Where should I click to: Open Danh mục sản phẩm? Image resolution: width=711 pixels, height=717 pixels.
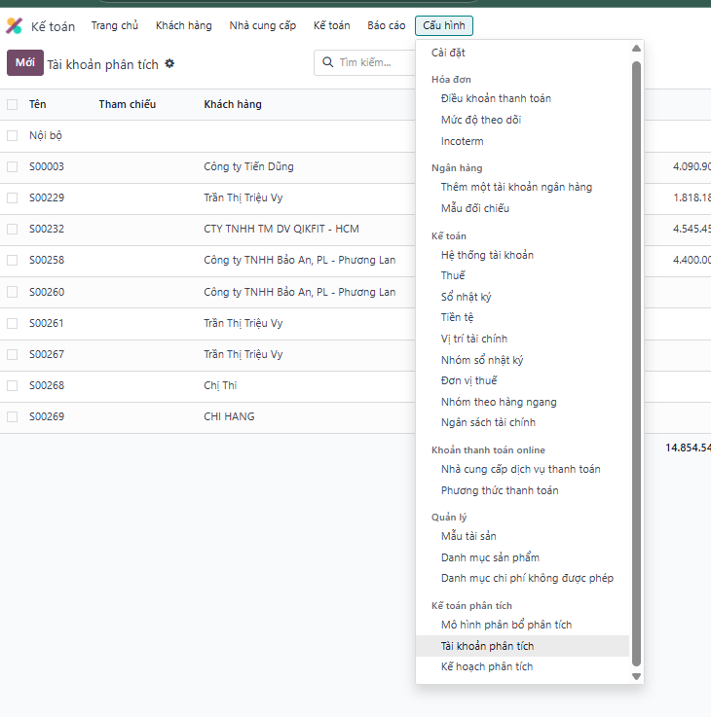490,557
